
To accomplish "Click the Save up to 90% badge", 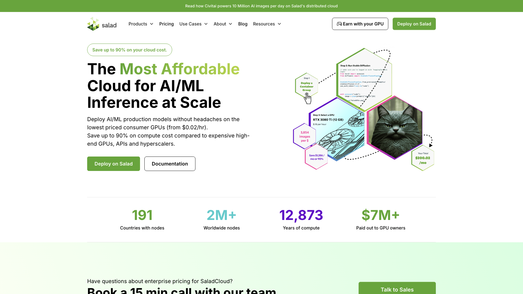I will pyautogui.click(x=129, y=50).
